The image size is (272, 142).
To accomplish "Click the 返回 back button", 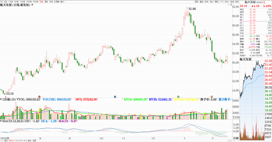I will tap(237, 2).
